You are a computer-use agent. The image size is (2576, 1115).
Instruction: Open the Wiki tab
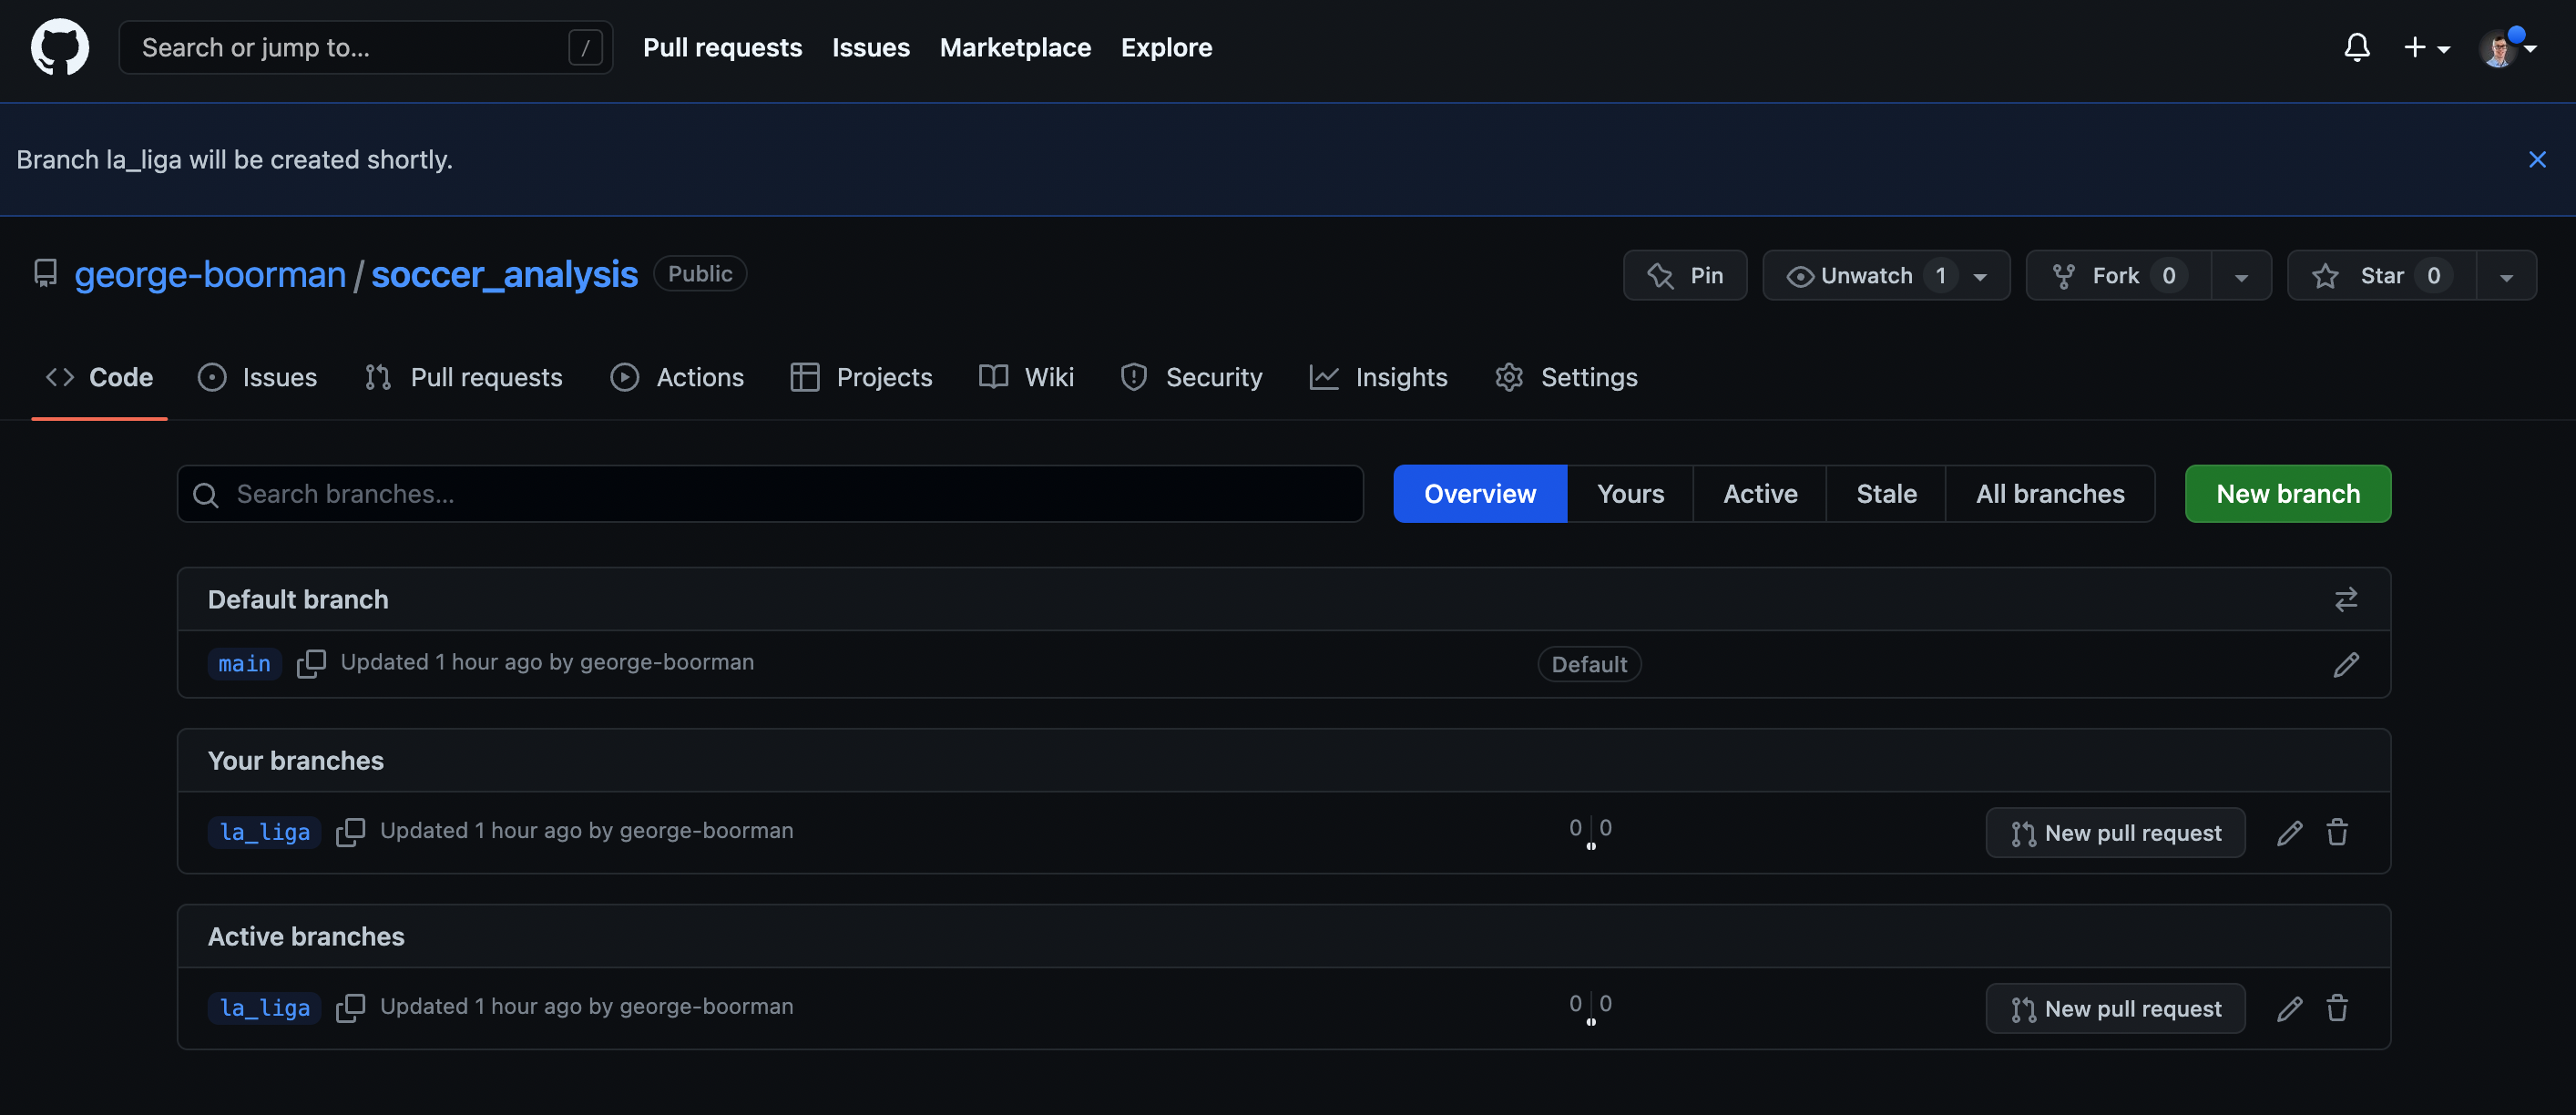[1026, 377]
